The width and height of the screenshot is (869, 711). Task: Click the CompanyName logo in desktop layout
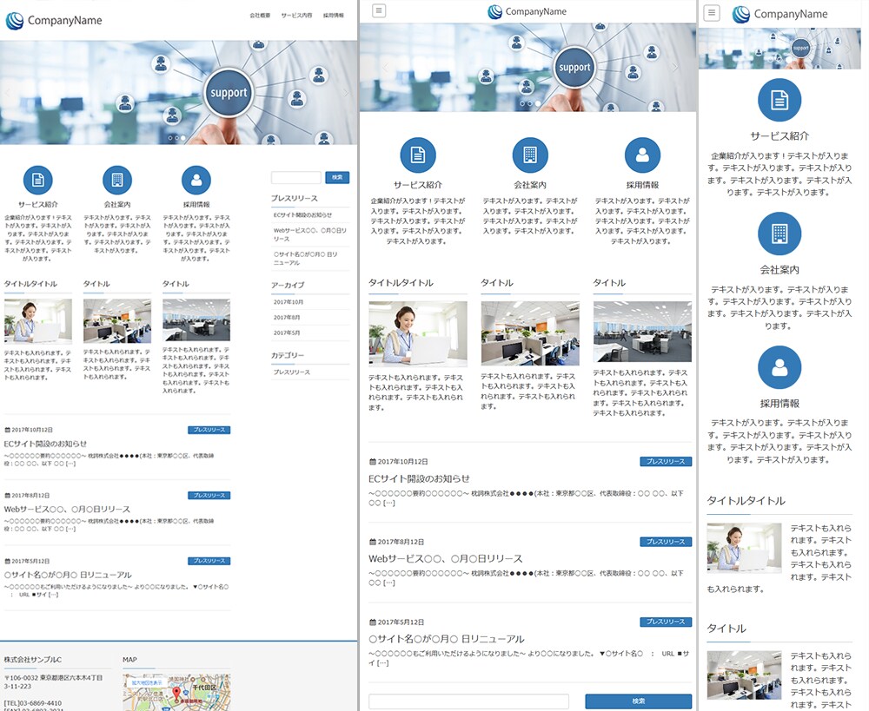point(54,21)
